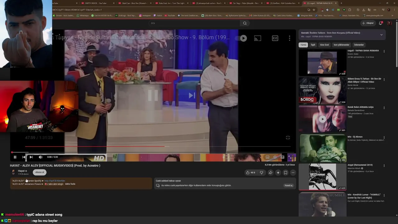Open the Hayat channel name link
Viewport: 398px width, 224px height.
(x=21, y=171)
